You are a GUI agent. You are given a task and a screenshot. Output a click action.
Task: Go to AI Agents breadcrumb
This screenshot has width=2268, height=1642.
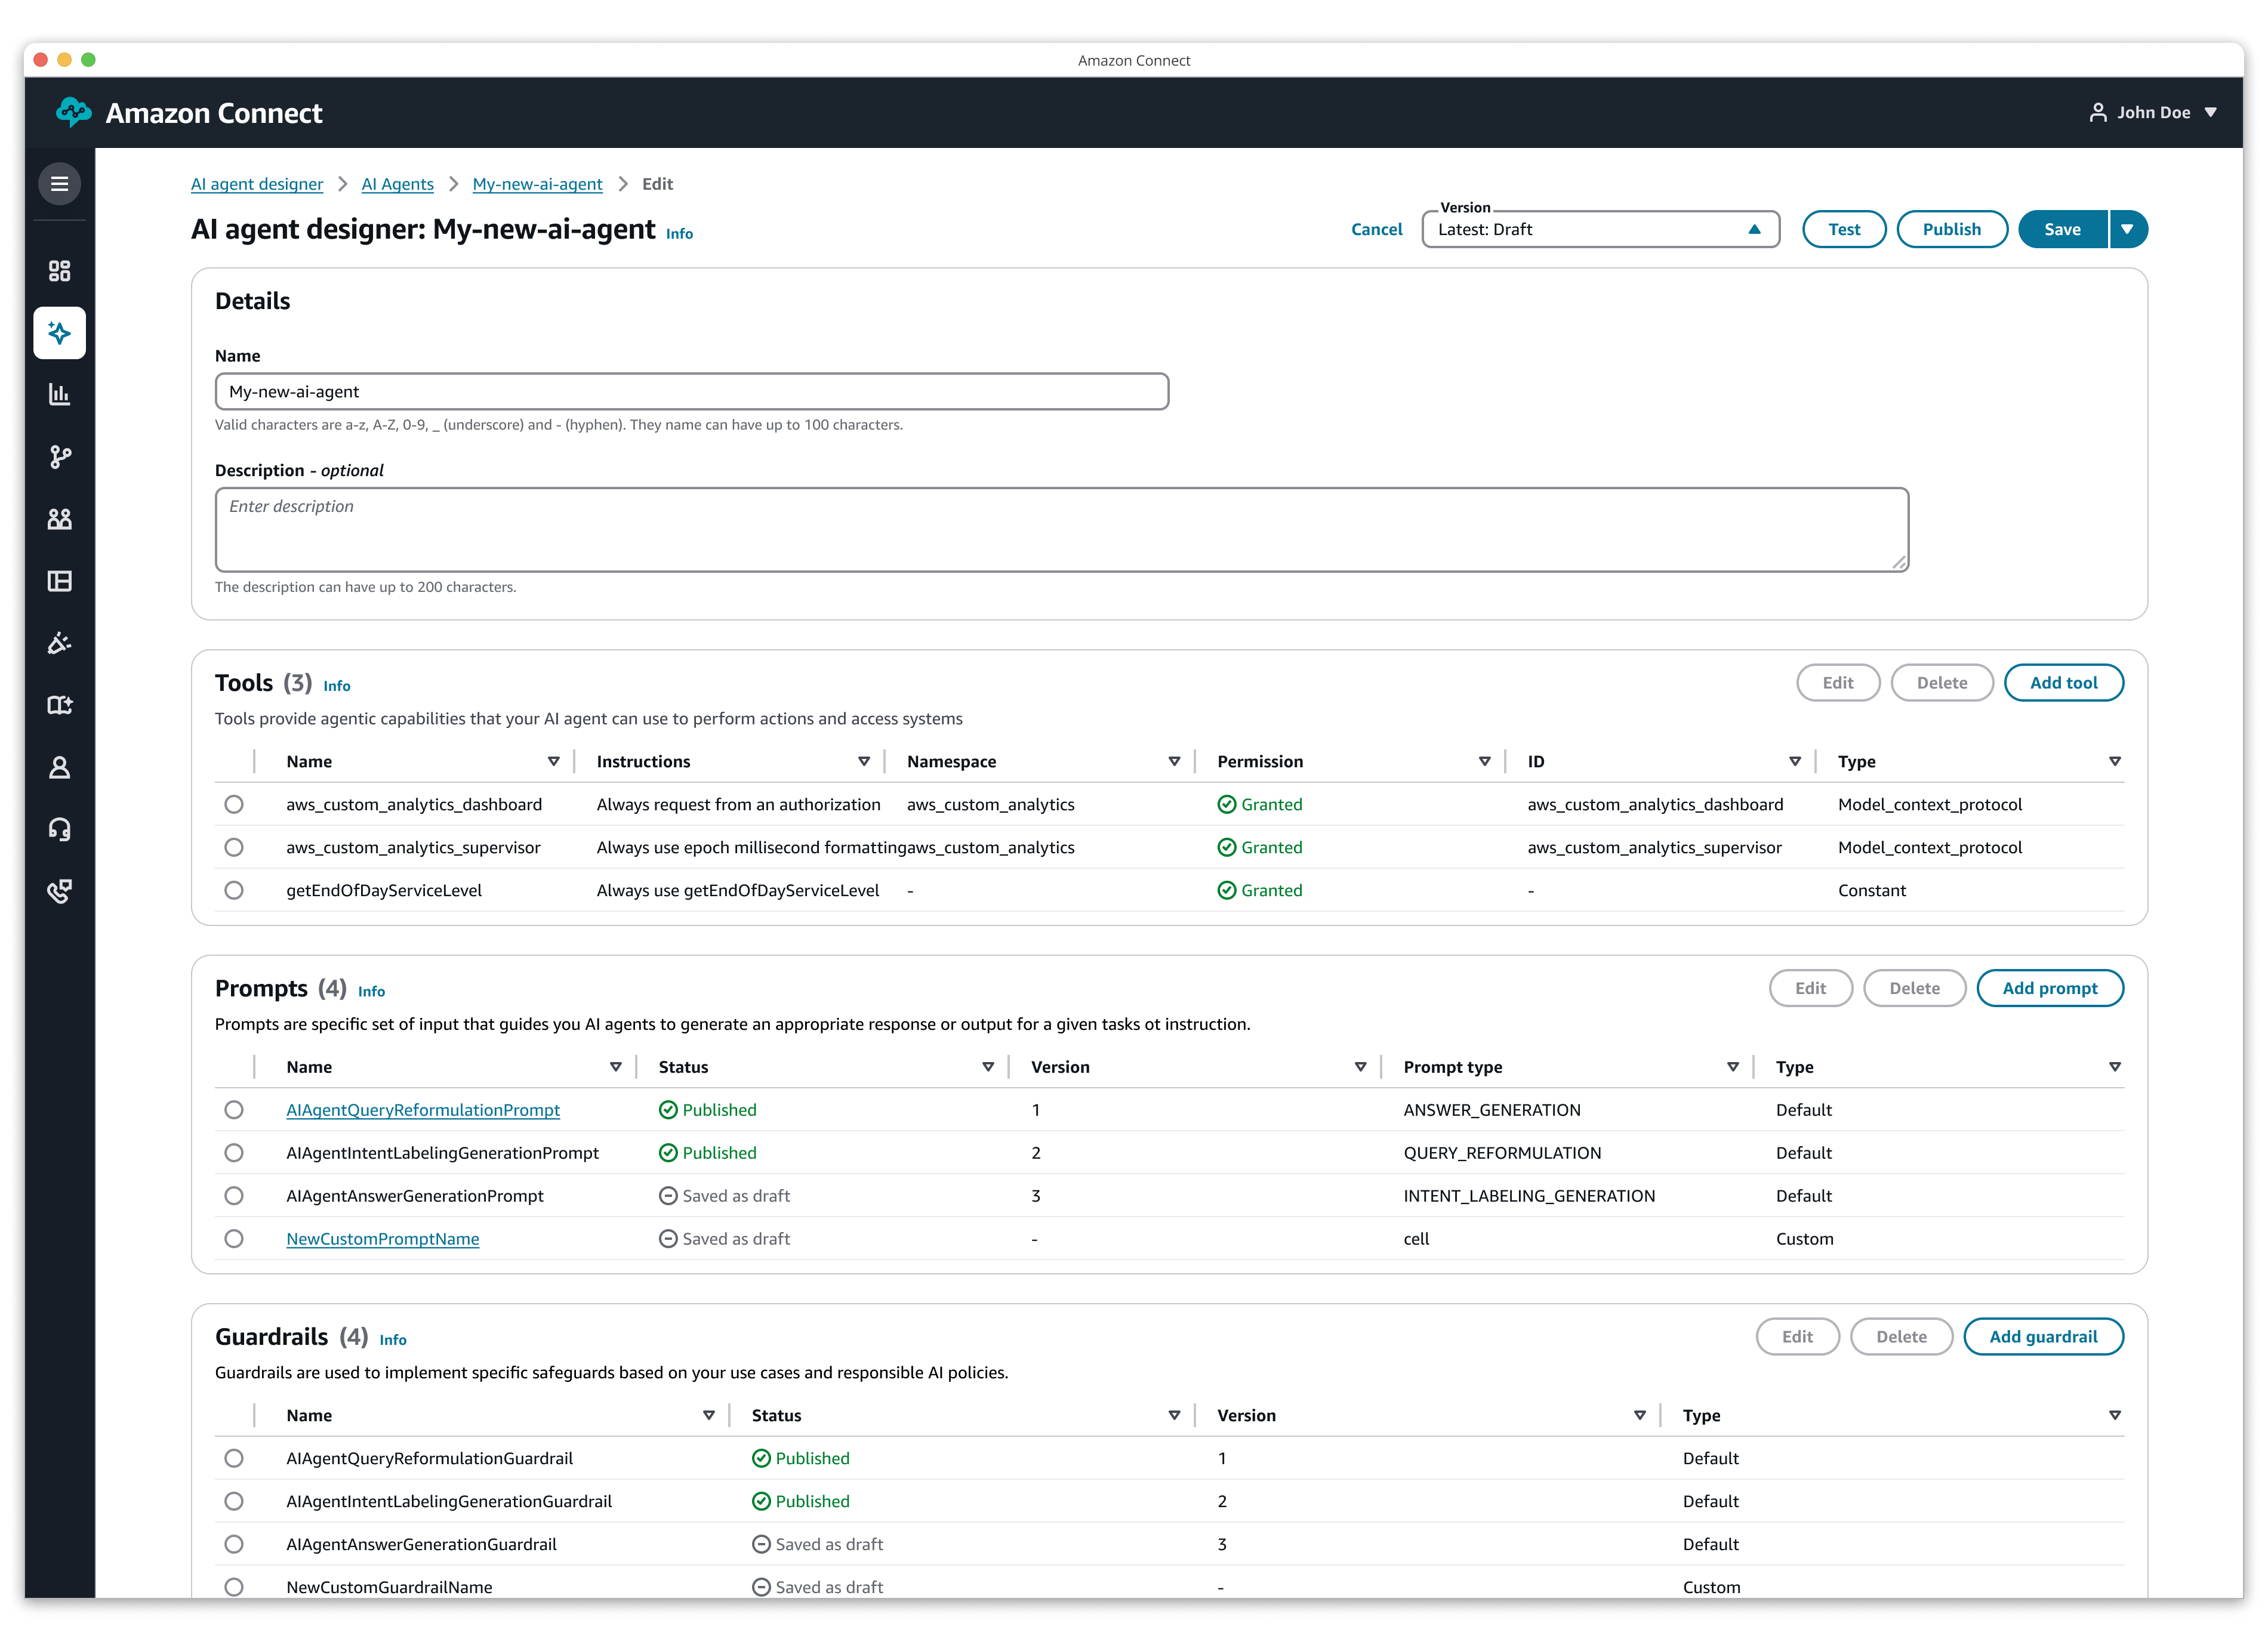point(397,184)
